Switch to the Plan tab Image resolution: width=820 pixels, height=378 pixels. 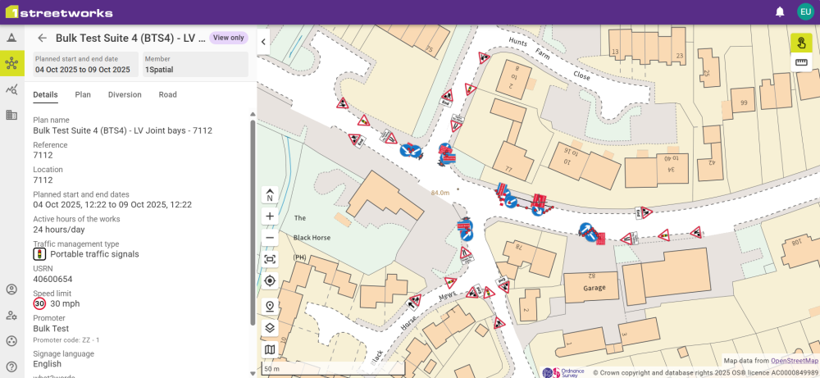click(x=83, y=94)
